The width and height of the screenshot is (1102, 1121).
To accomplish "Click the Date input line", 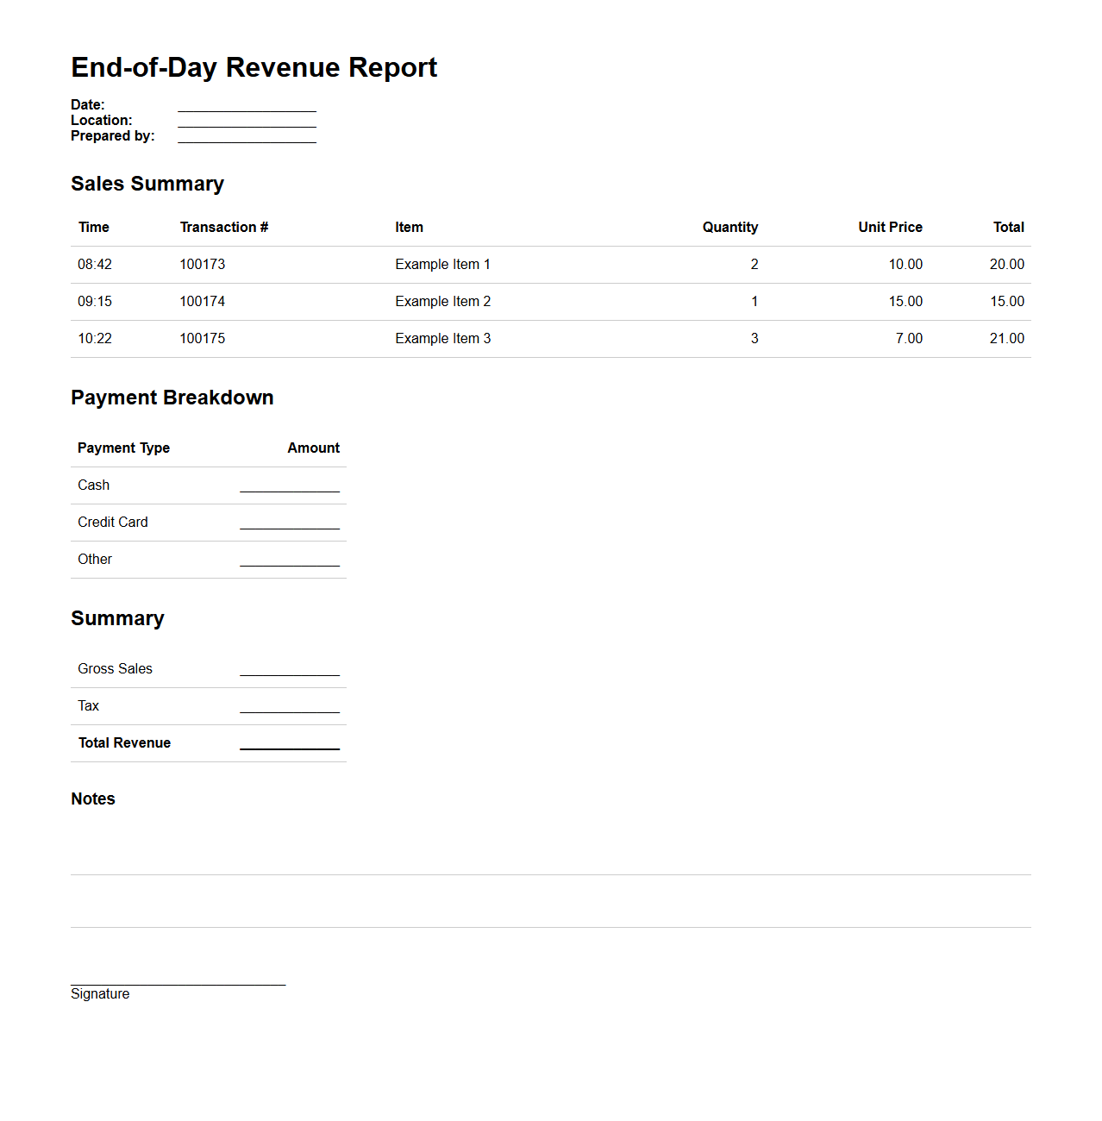I will 247,109.
